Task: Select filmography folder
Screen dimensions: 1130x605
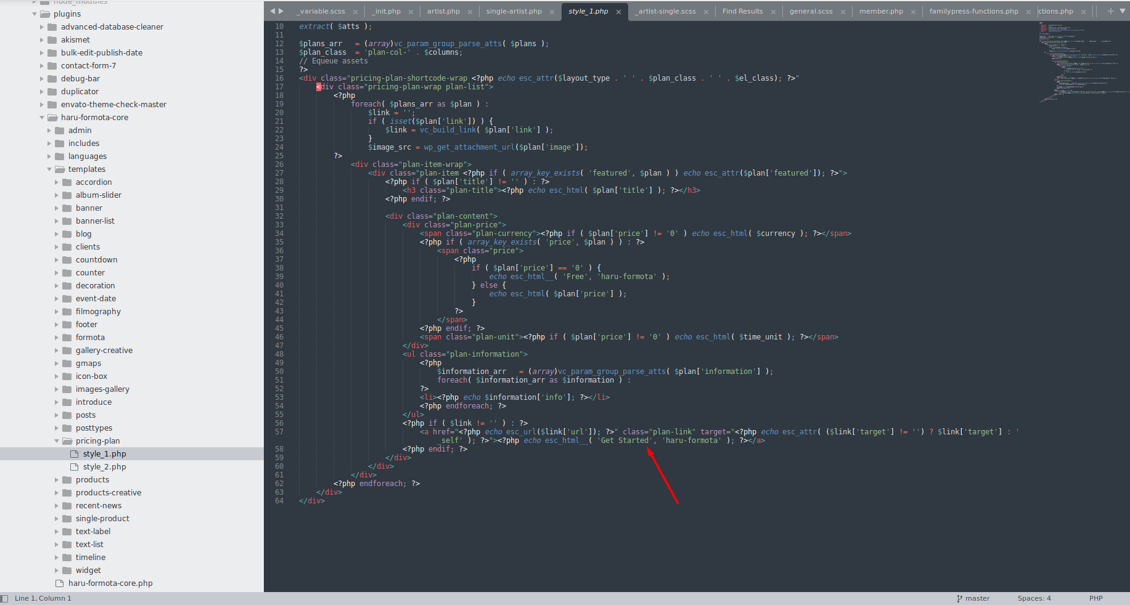Action: point(98,312)
